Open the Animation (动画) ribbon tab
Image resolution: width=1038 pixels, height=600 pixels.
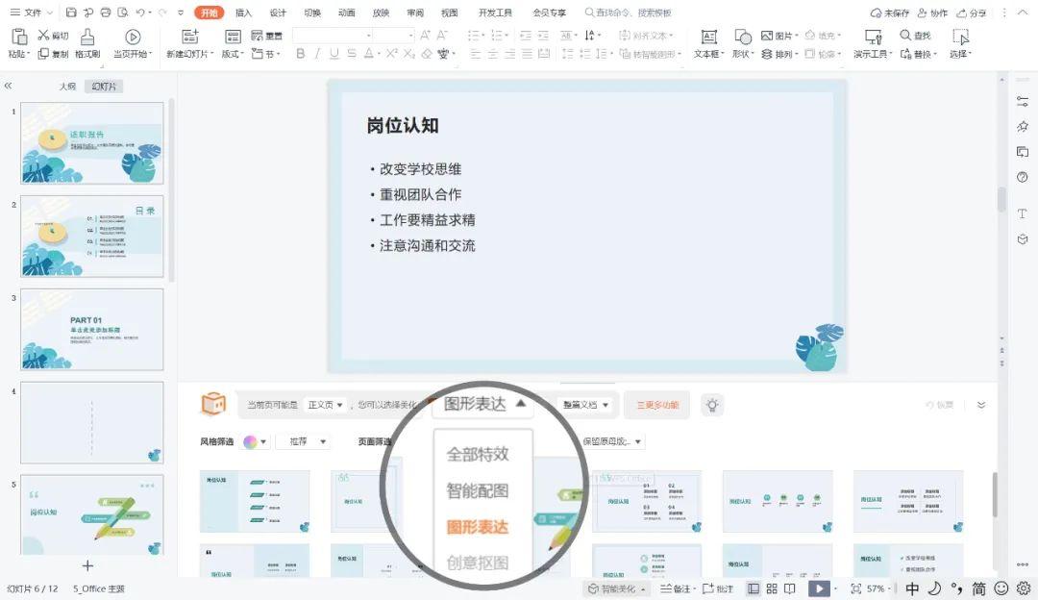(x=346, y=12)
